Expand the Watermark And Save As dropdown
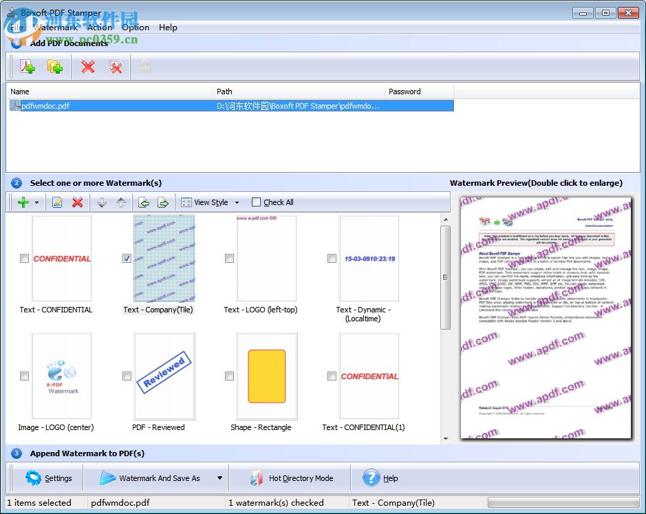Screen dimensions: 646x514 pyautogui.click(x=220, y=478)
